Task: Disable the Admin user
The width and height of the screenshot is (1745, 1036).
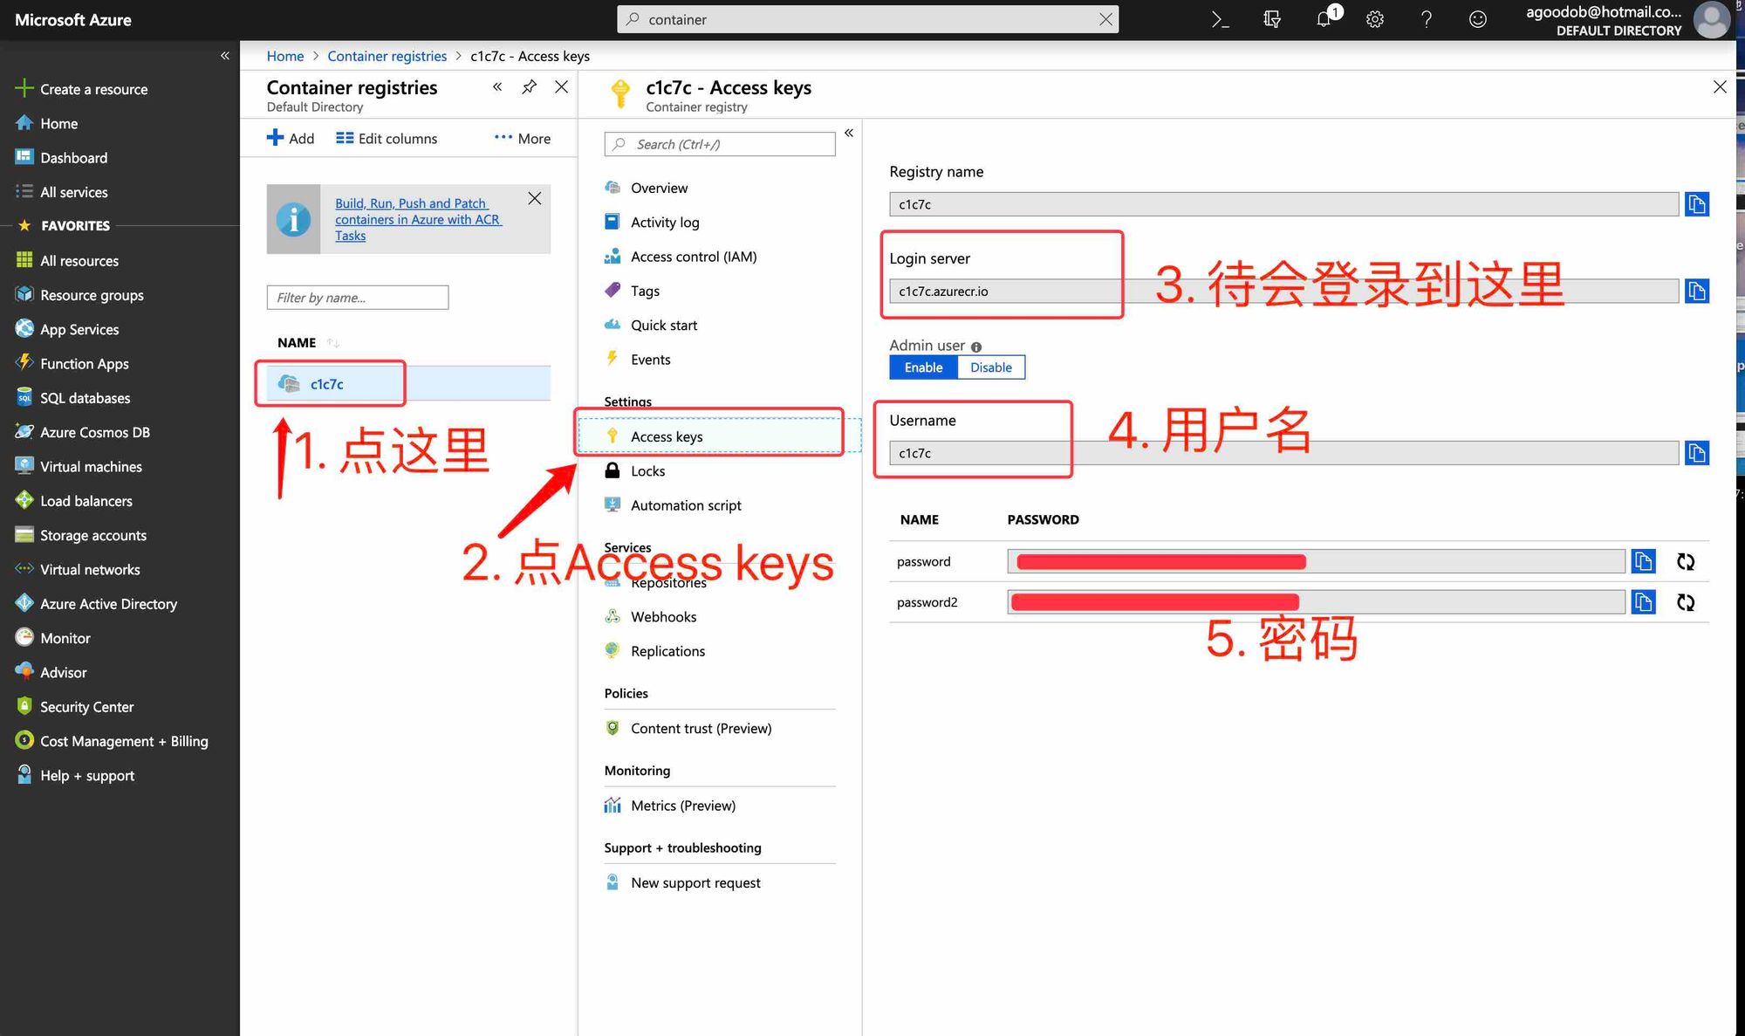Action: 991,367
